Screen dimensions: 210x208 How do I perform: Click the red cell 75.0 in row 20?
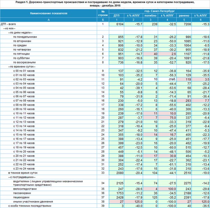[167, 118]
